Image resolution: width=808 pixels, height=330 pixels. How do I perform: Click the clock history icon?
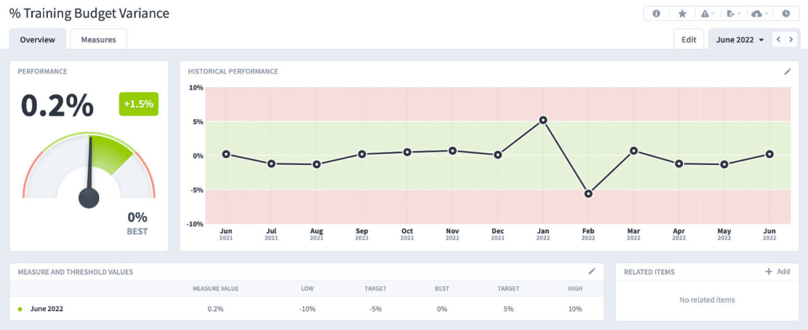pyautogui.click(x=786, y=13)
